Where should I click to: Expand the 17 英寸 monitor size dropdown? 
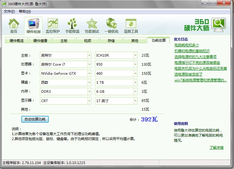pos(135,101)
